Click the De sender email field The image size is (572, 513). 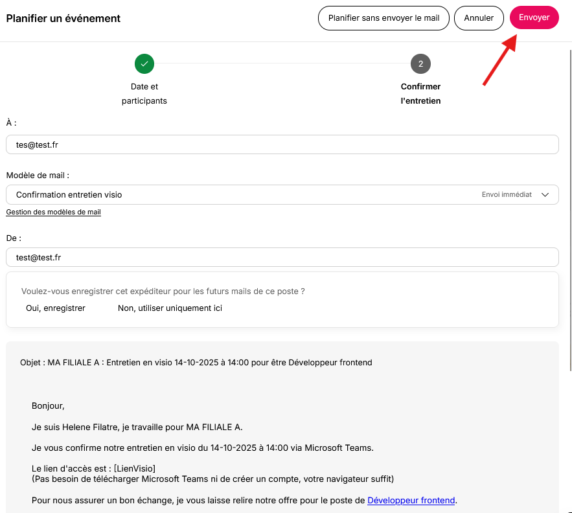pos(282,257)
